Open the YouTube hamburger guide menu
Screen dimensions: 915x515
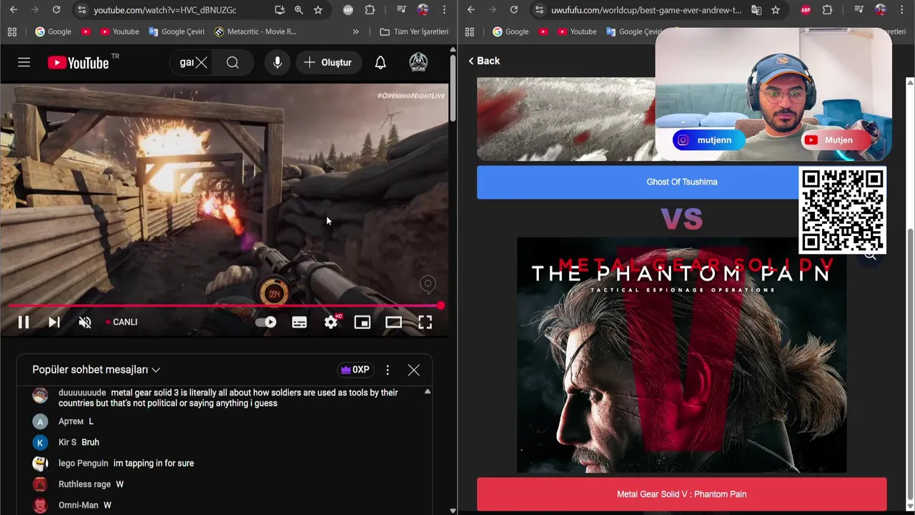[x=24, y=62]
